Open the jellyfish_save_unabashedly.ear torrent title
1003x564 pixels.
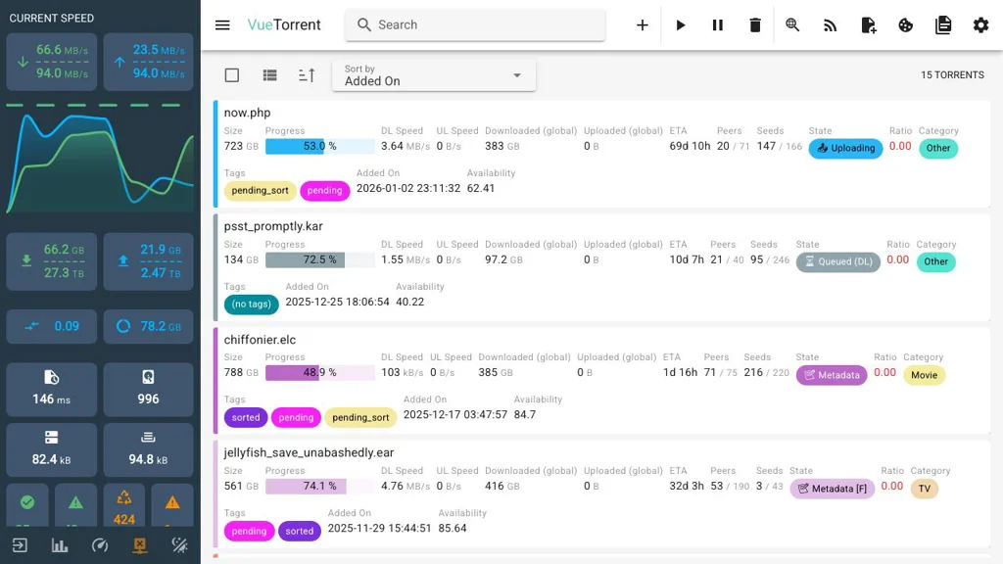coord(309,452)
